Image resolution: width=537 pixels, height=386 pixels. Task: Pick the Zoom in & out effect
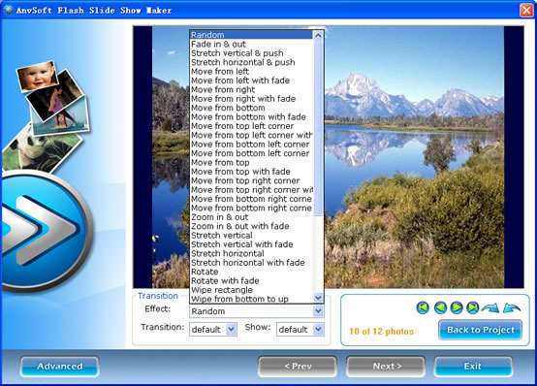(x=251, y=217)
